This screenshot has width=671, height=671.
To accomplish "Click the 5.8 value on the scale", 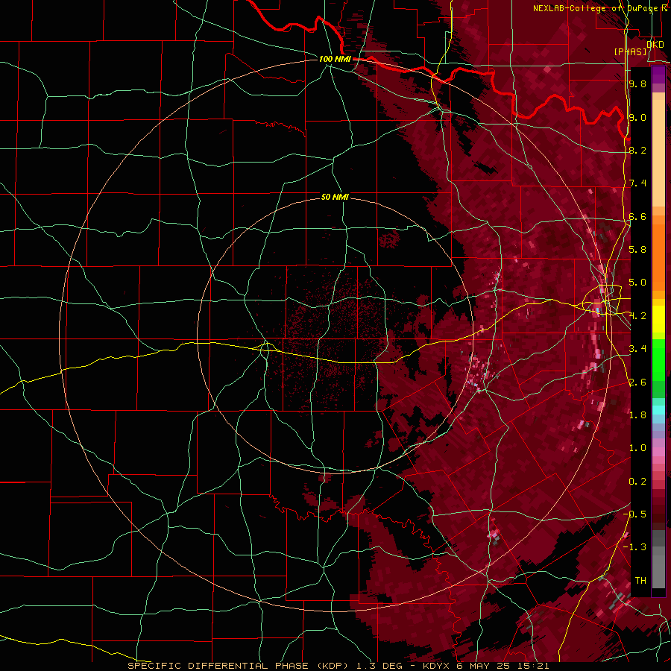I will 637,250.
